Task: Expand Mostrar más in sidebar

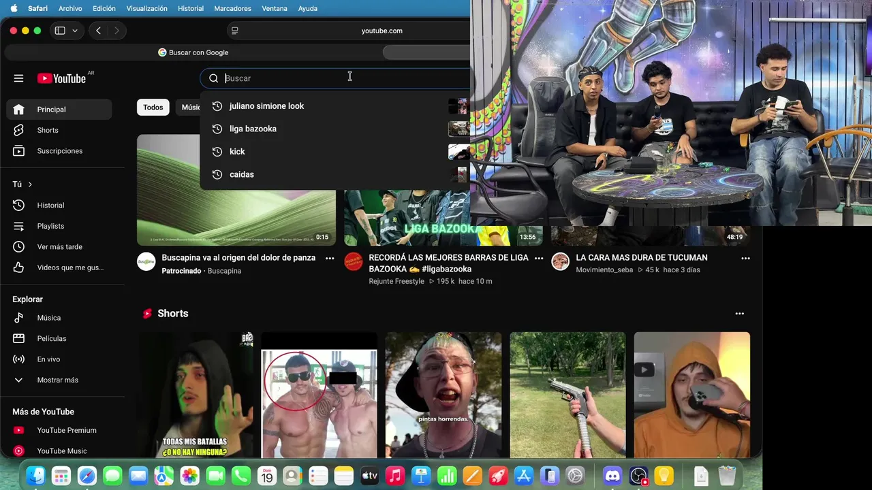Action: point(59,380)
